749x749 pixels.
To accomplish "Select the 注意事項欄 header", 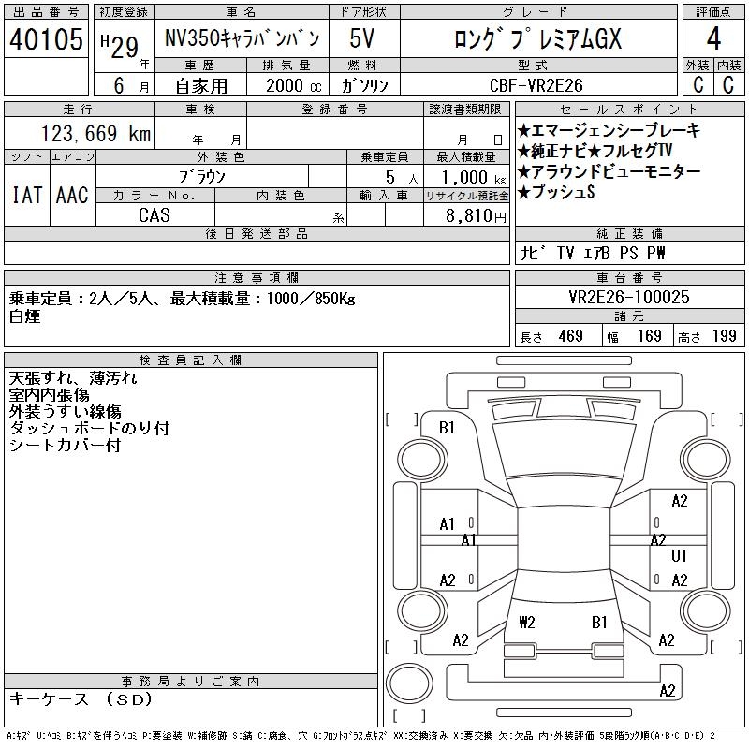I will pos(257,278).
